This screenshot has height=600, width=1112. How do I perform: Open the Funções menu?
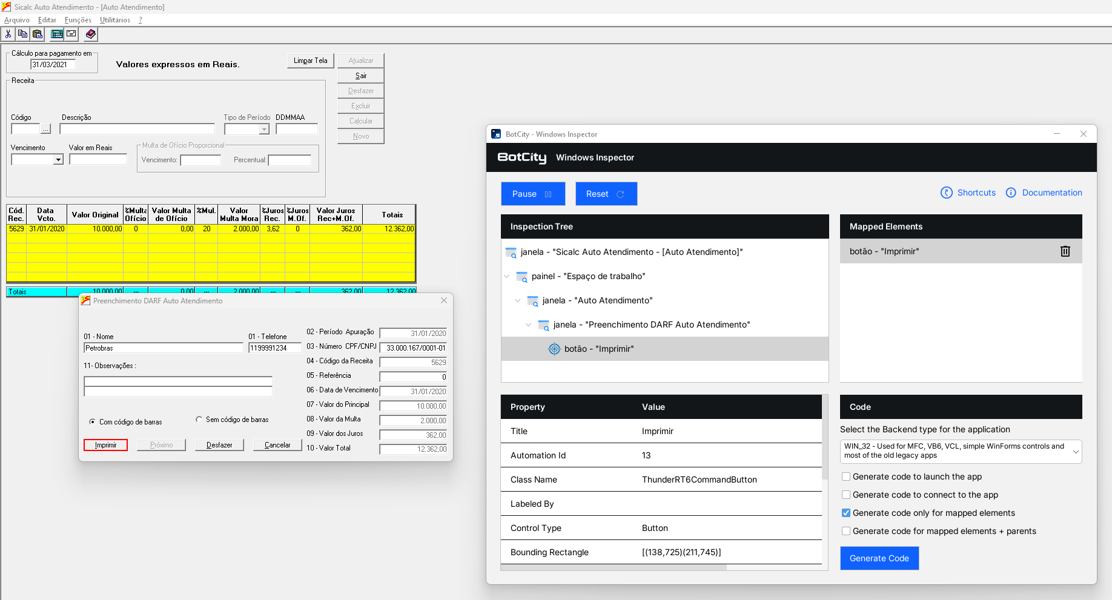click(x=78, y=20)
